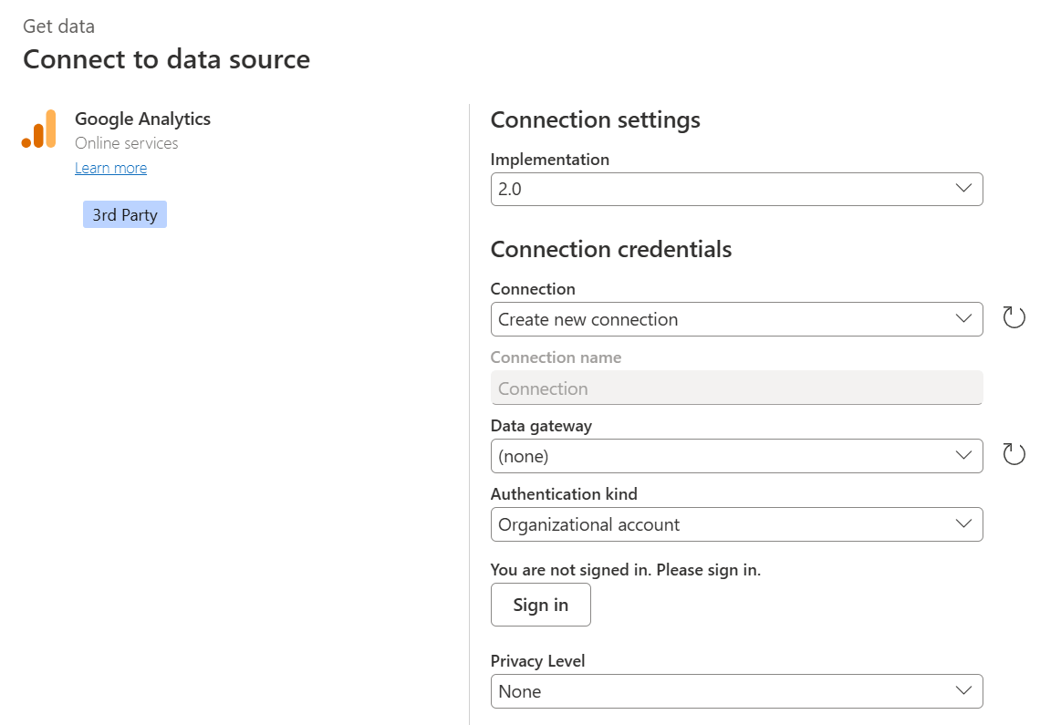Viewport: 1040px width, 725px height.
Task: Open the Privacy Level dropdown showing None
Action: coord(736,691)
